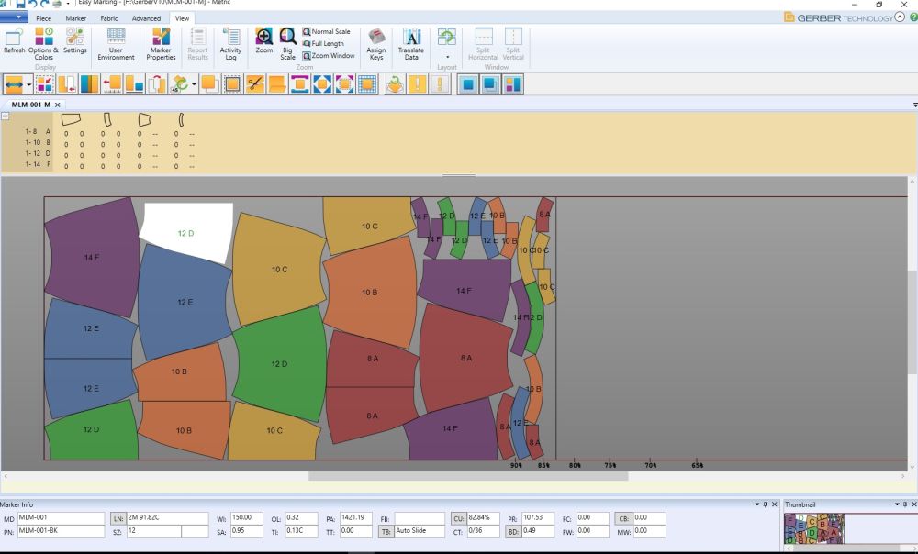Click the overlapping blue squares toolbar icon

click(x=490, y=84)
